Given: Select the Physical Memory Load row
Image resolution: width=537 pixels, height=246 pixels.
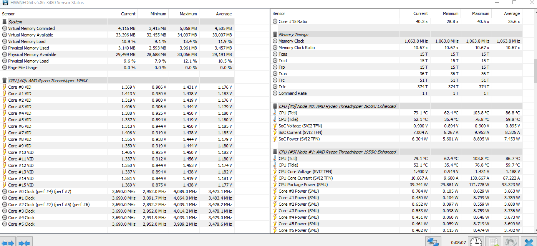Looking at the screenshot, I should (28, 61).
